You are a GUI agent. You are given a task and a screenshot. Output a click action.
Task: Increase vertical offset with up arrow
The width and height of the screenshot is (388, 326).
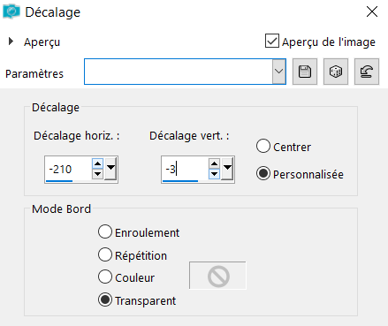pos(214,163)
